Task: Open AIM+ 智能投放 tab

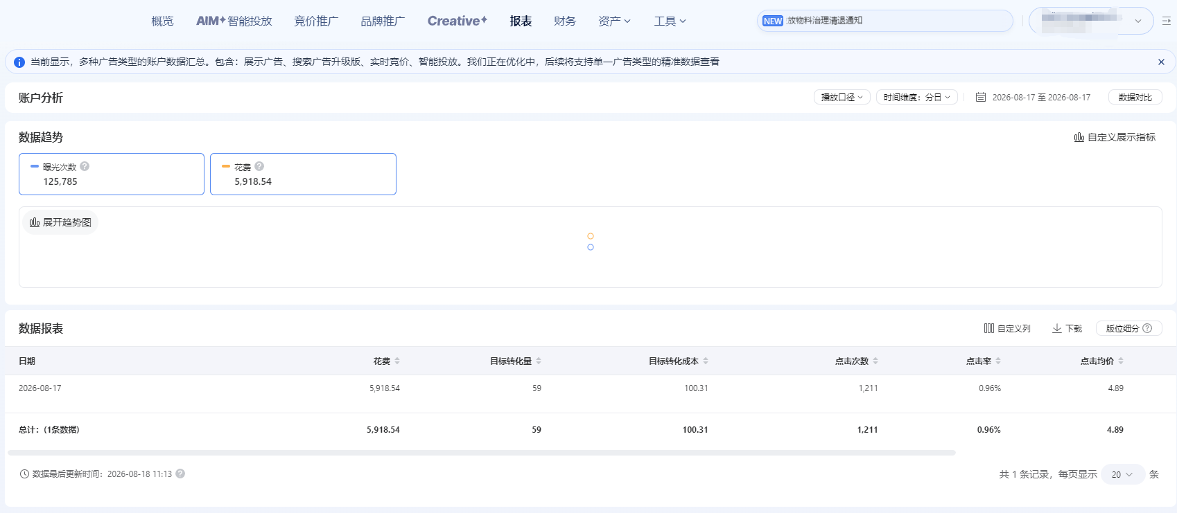Action: pos(234,21)
